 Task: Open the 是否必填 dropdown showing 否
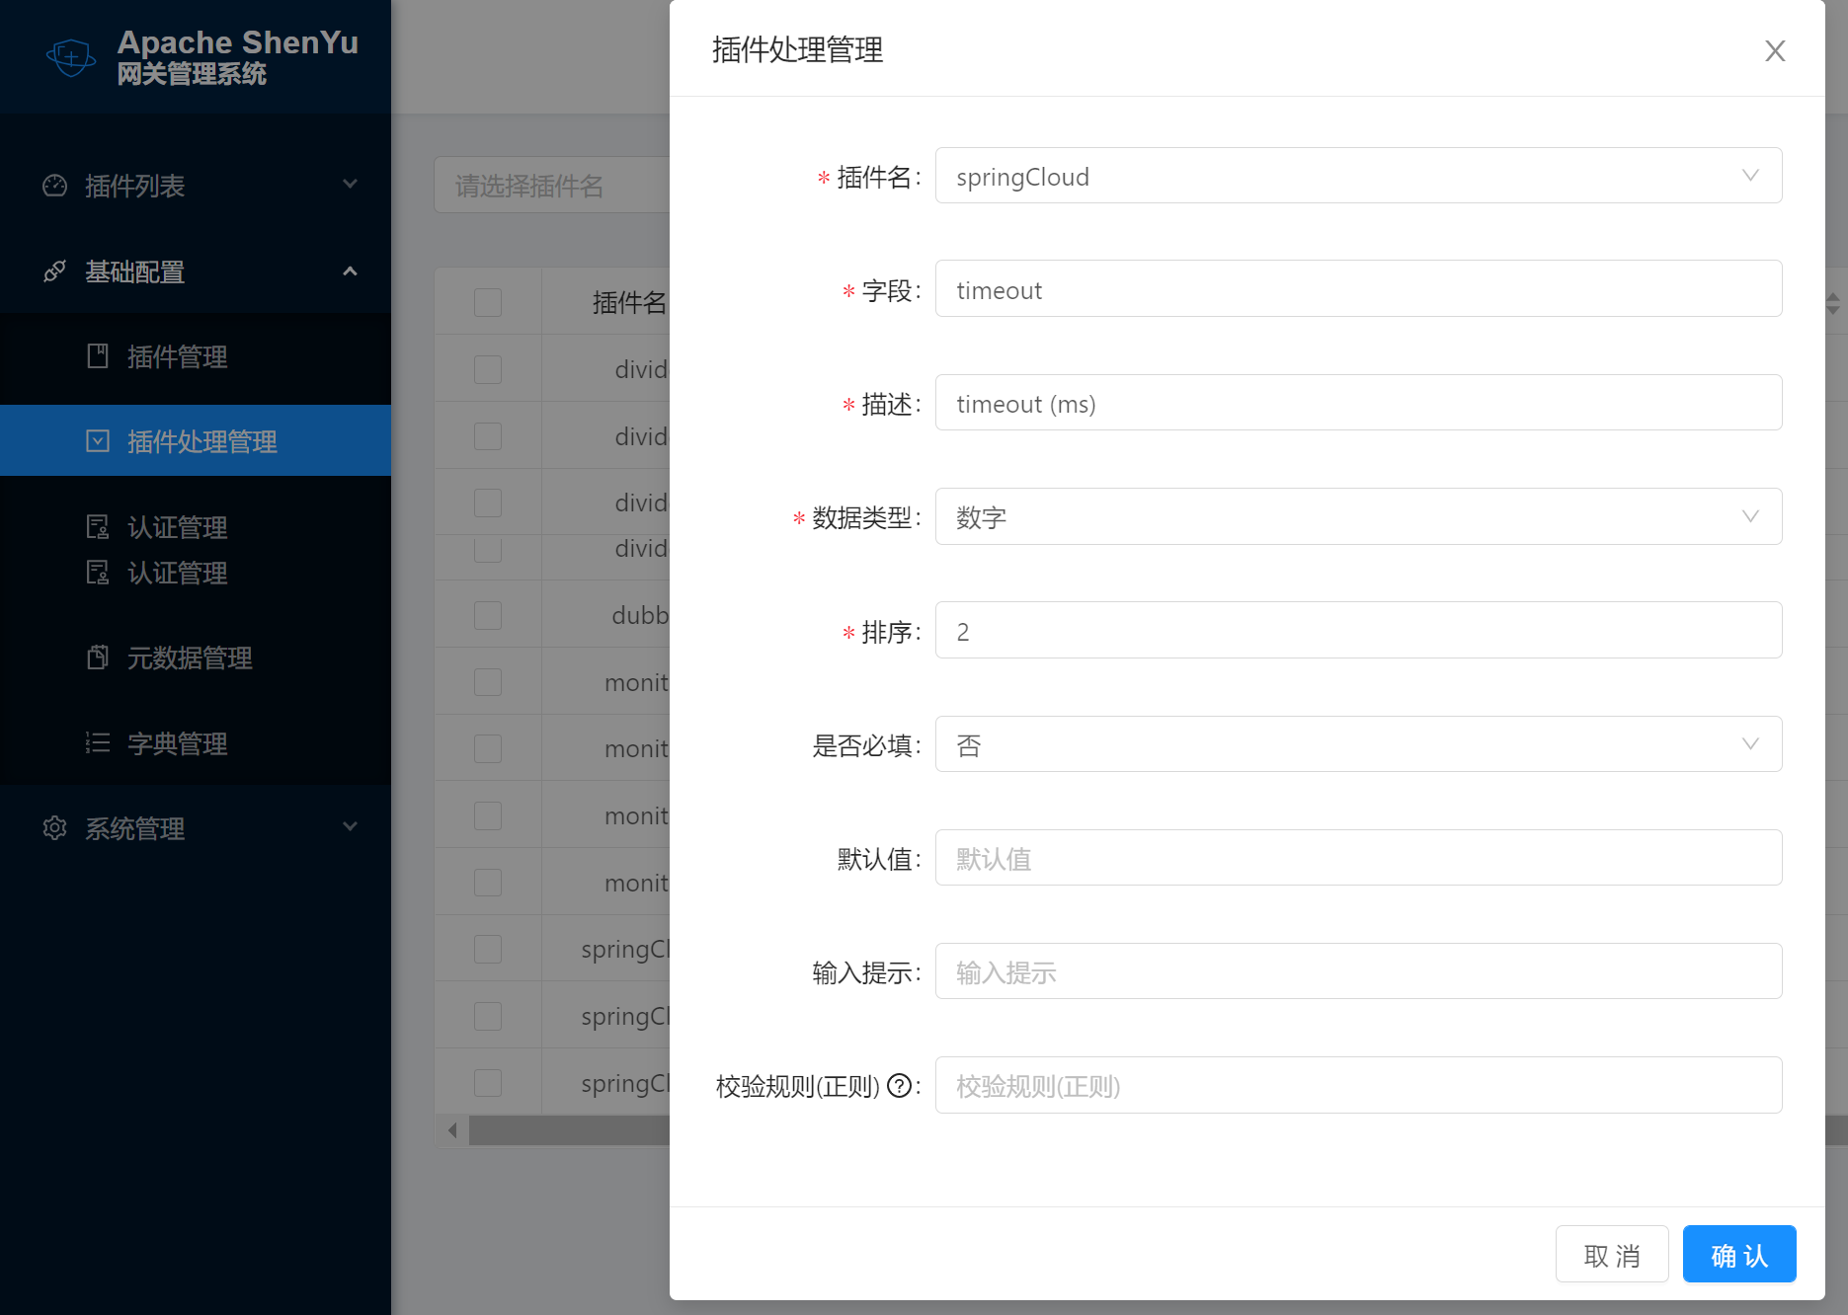tap(1358, 744)
